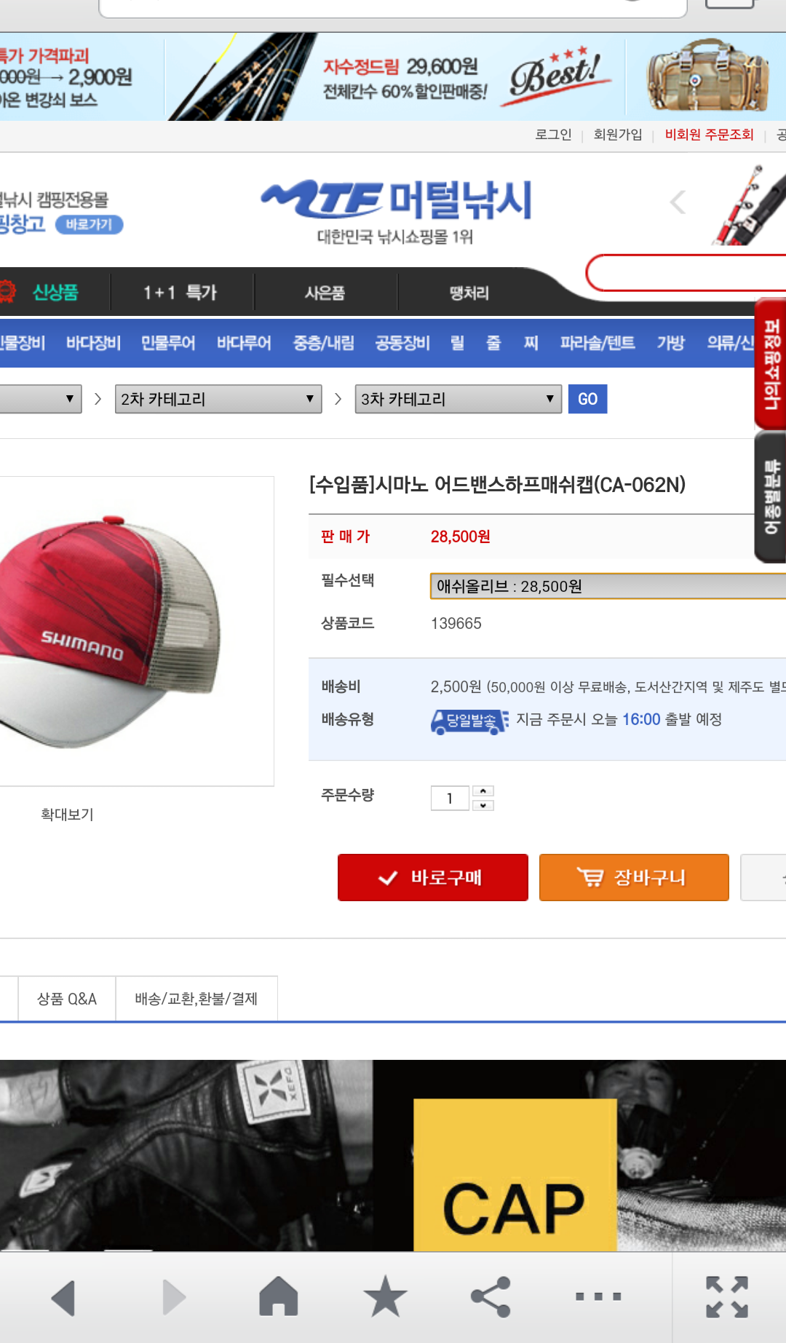The height and width of the screenshot is (1343, 786).
Task: Open the browser home page icon
Action: [279, 1296]
